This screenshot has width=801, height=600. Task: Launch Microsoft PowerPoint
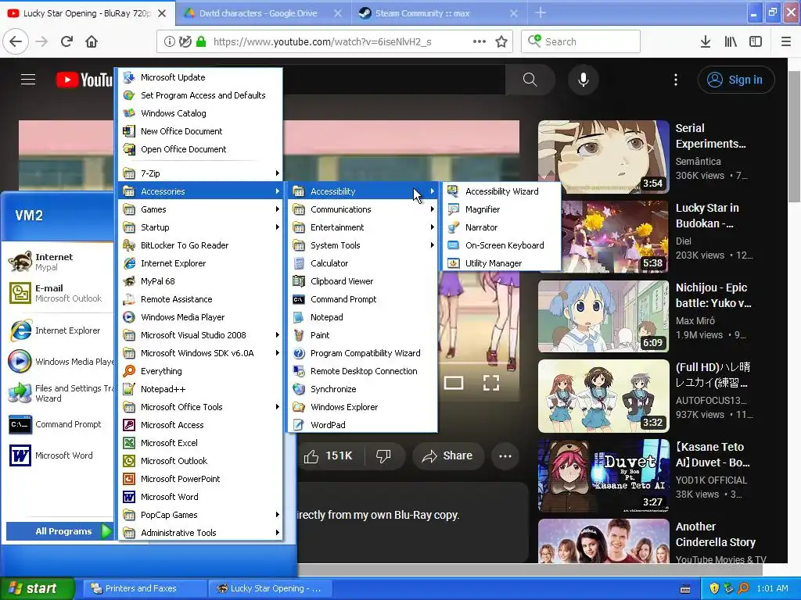click(x=201, y=479)
